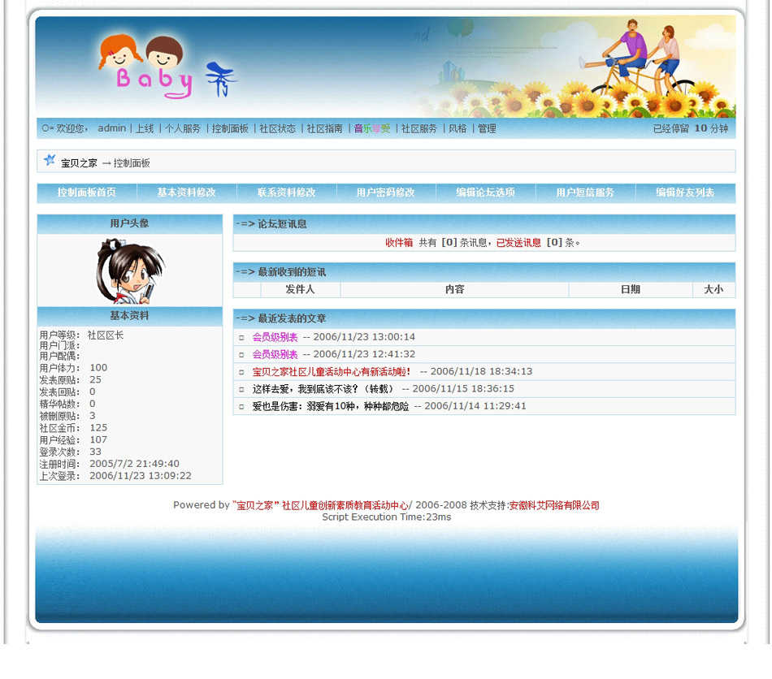Viewport: 772px width, 679px height.
Task: Open the 已发送讯息 sent messages link
Action: pos(518,243)
